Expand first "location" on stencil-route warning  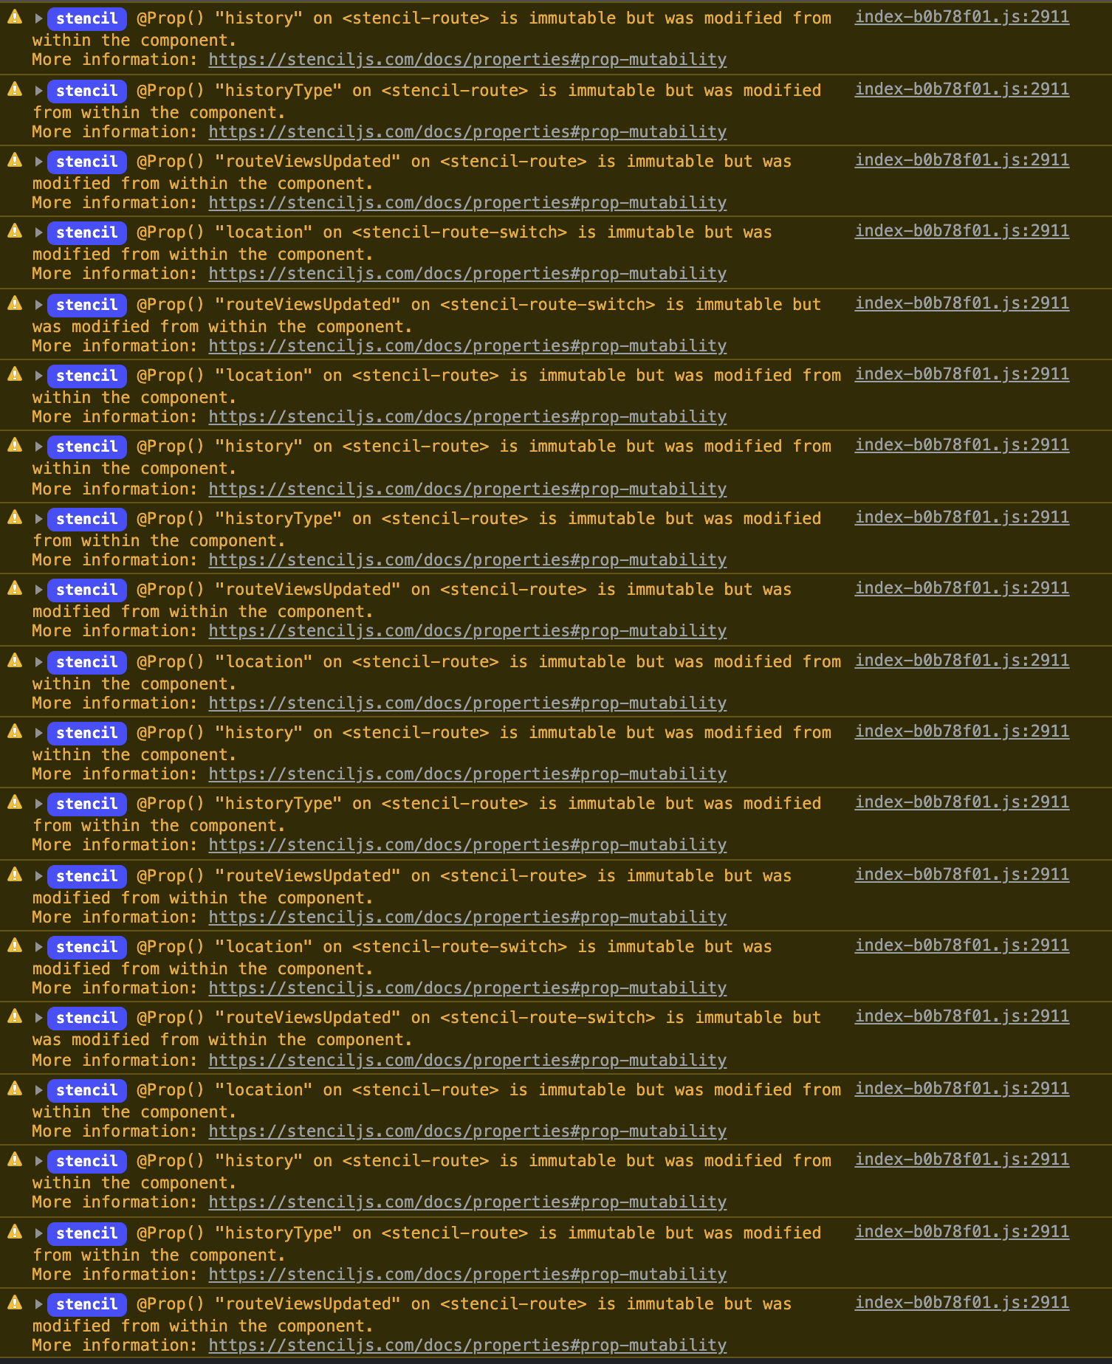click(x=38, y=376)
